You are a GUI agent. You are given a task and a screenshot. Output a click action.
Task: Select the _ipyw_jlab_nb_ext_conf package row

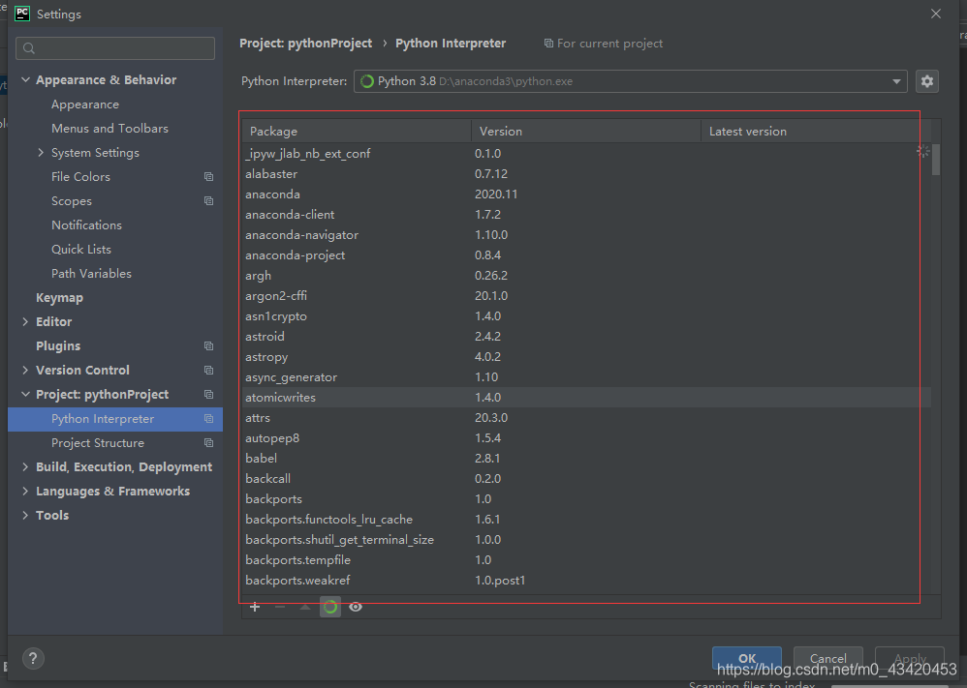(586, 153)
